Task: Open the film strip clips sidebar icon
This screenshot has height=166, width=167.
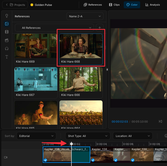Action: click(7, 32)
